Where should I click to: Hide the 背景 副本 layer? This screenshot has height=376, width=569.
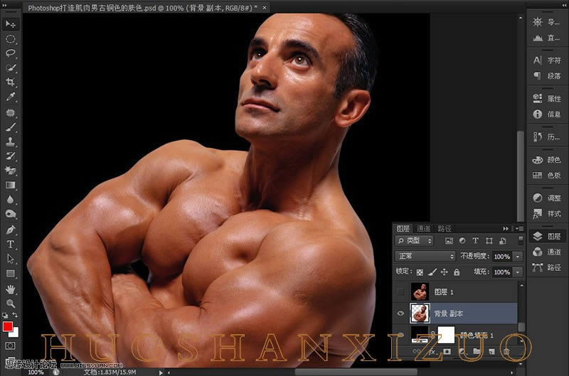click(x=402, y=313)
